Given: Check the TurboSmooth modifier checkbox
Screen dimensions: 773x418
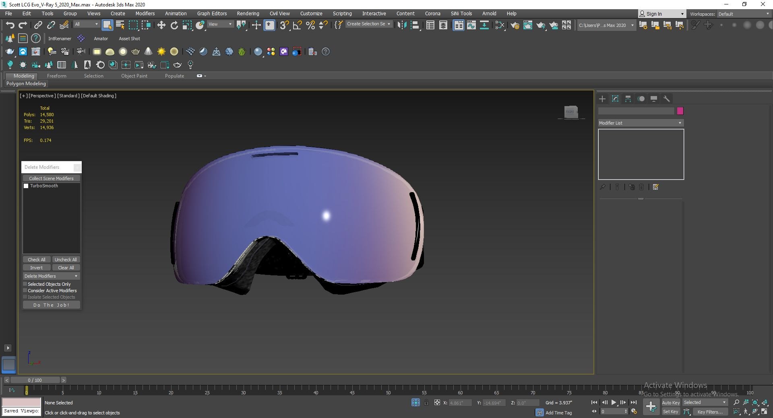Looking at the screenshot, I should [26, 186].
